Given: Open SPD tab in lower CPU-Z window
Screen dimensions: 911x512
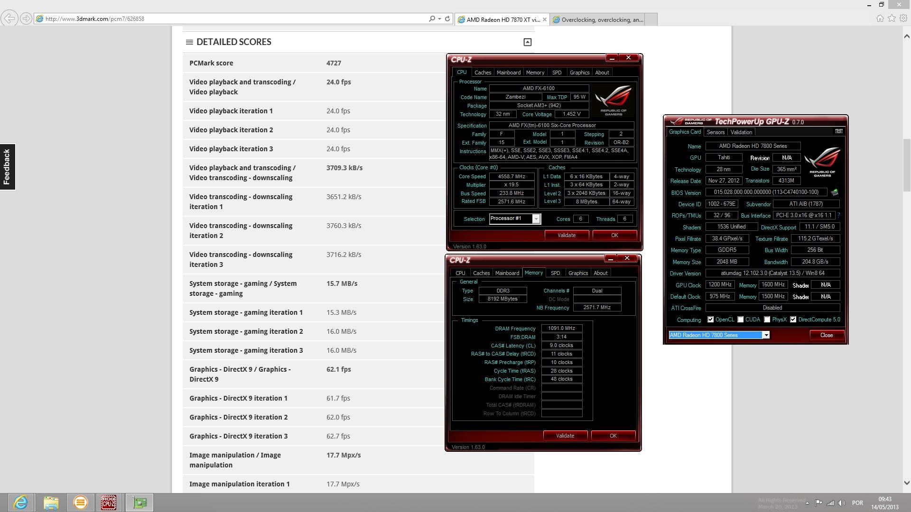Looking at the screenshot, I should point(555,273).
